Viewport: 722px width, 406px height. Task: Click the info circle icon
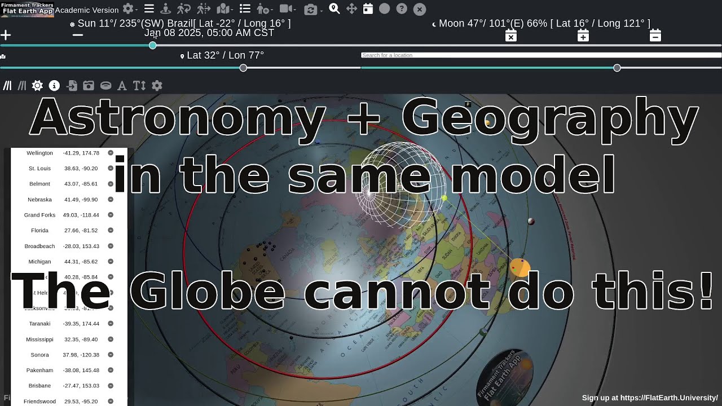pos(54,86)
